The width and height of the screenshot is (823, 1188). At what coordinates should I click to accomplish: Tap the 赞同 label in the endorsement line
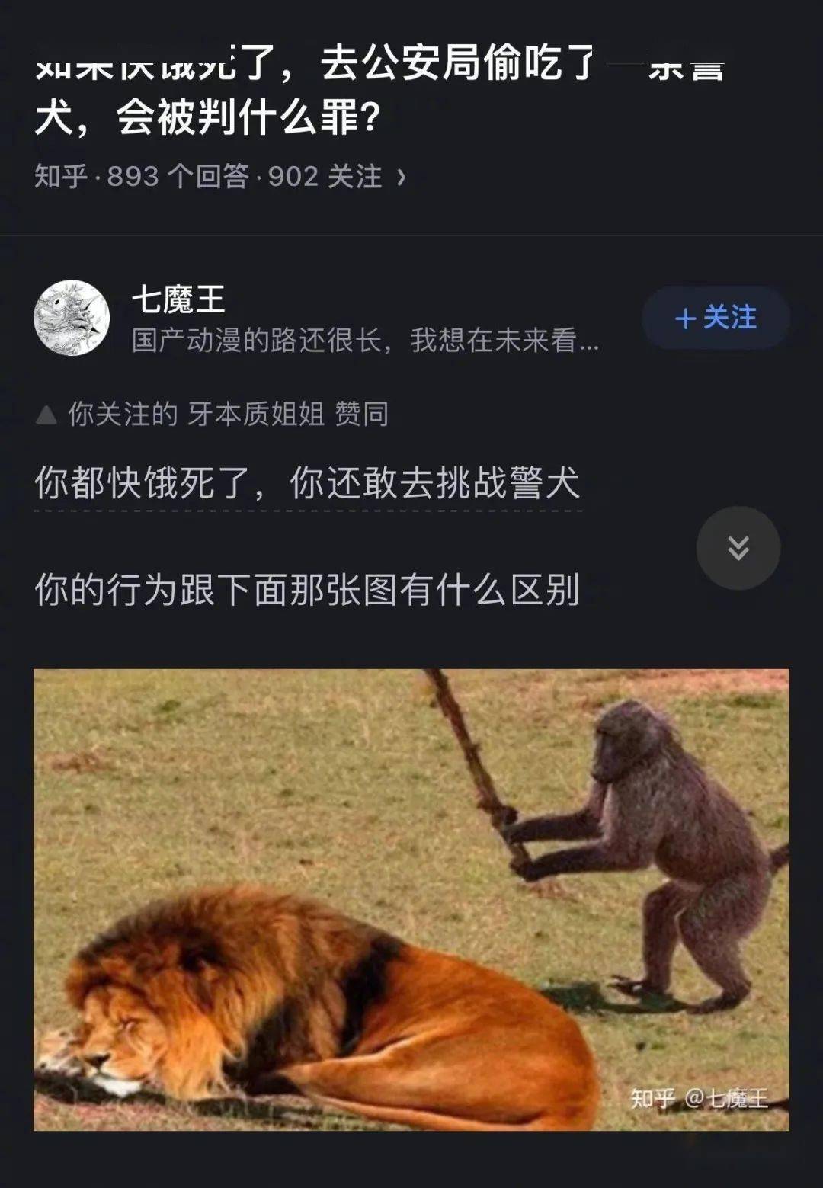point(361,414)
